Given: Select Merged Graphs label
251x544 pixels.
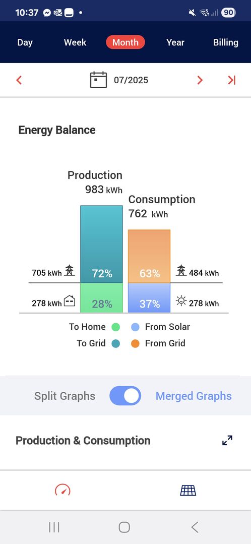Looking at the screenshot, I should [194, 396].
